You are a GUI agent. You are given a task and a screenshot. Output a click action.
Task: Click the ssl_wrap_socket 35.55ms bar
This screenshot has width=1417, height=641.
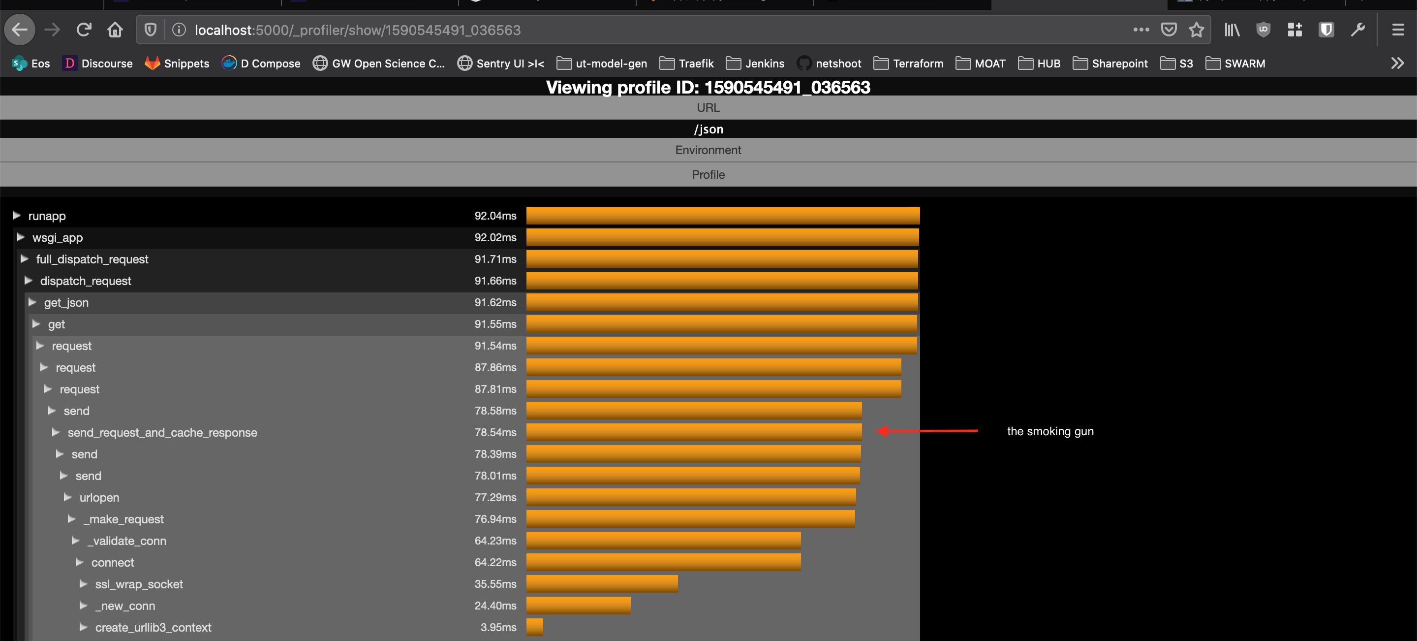click(602, 584)
